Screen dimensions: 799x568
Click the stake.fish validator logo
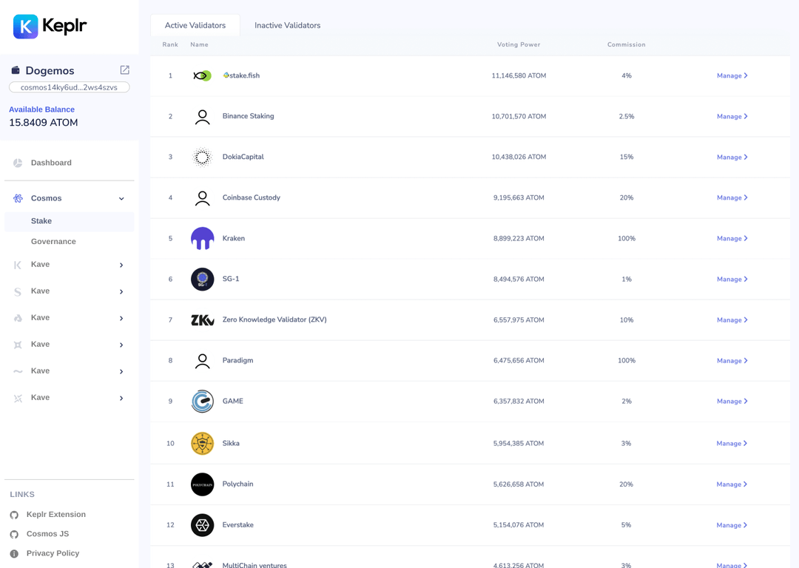(201, 75)
